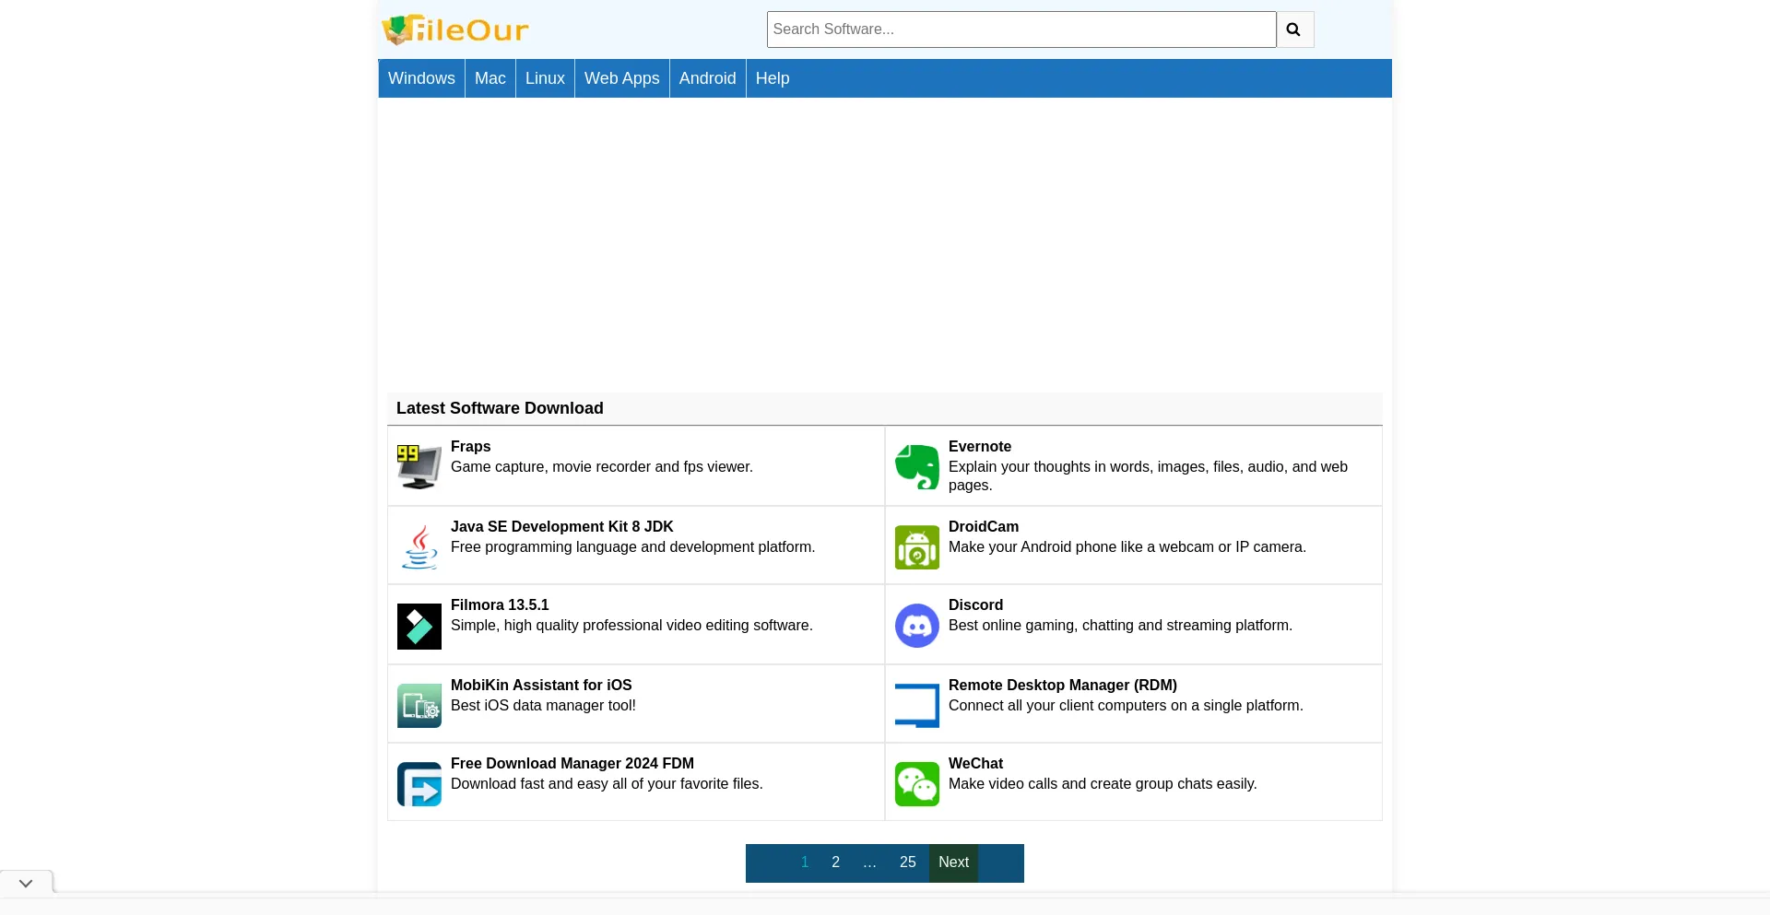Click the Free Download Manager icon
Viewport: 1770px width, 915px height.
(x=419, y=783)
